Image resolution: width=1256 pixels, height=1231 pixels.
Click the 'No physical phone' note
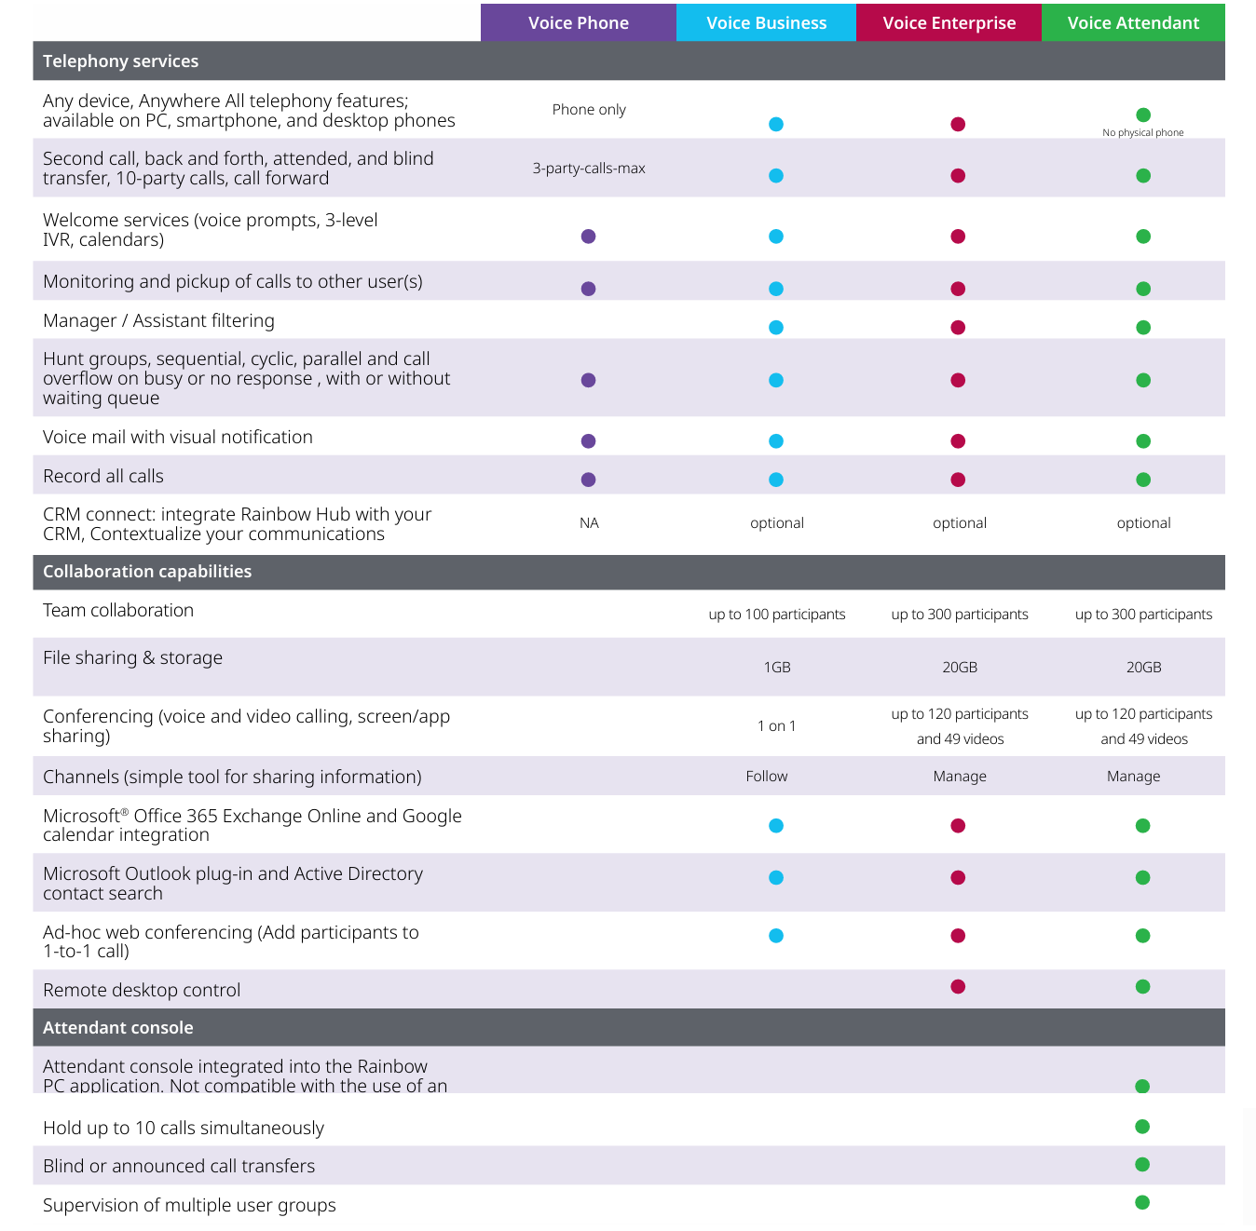[1143, 133]
